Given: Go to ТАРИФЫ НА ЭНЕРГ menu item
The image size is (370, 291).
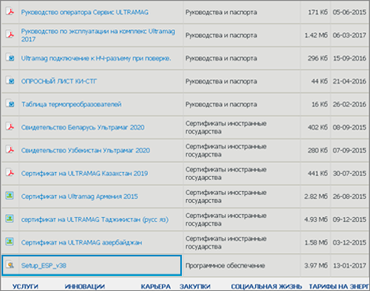Looking at the screenshot, I should 339,286.
